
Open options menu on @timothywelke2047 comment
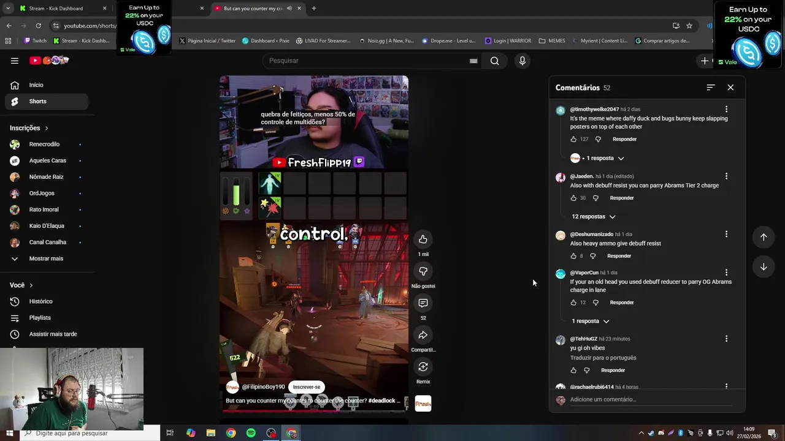(x=726, y=109)
